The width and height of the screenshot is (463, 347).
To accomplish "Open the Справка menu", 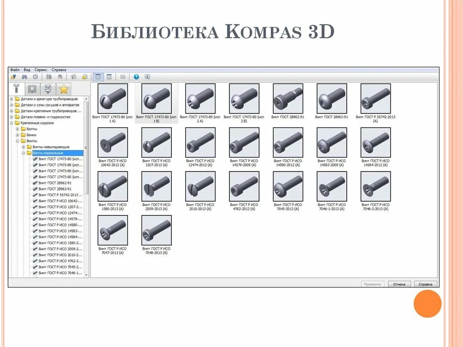I will click(x=59, y=70).
